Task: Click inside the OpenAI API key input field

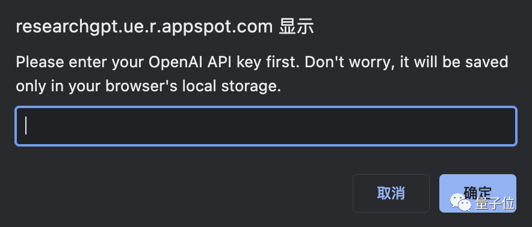Action: click(x=266, y=126)
